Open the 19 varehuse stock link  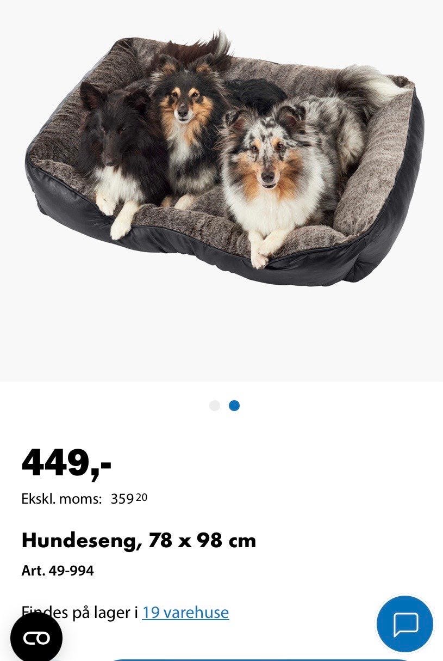pyautogui.click(x=185, y=613)
